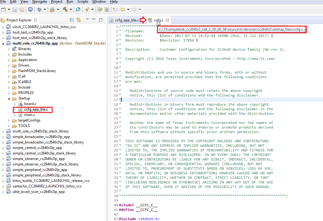323x221 pixels.
Task: Open the Forward history dropdown arrow
Action: 140,9
